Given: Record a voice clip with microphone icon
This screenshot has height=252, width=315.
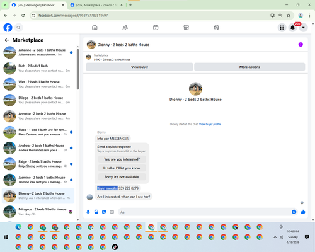Looking at the screenshot, I should point(88,212).
